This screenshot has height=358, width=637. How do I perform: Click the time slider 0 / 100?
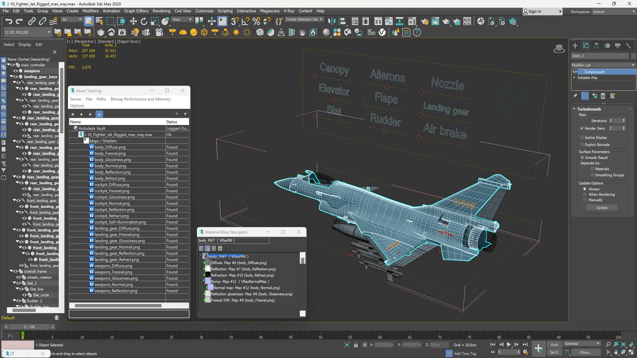[29, 327]
